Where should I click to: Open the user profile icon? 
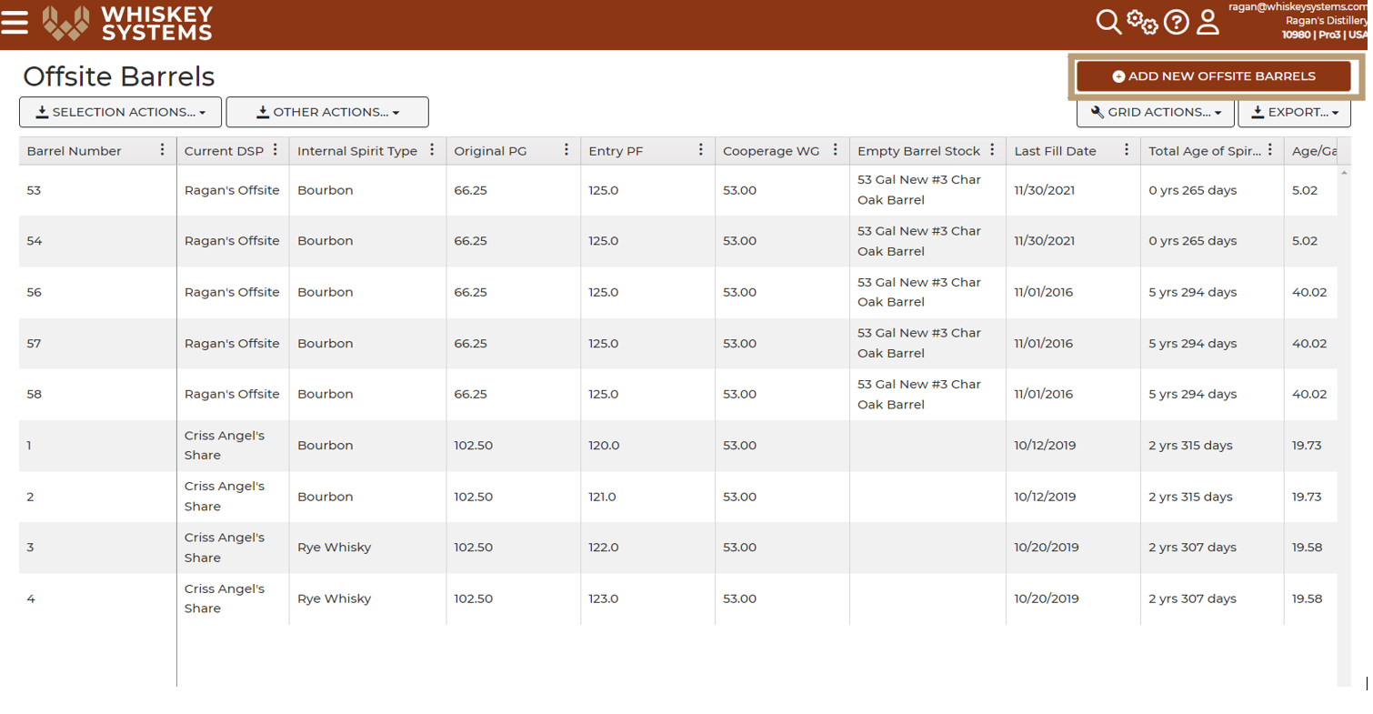pyautogui.click(x=1208, y=22)
